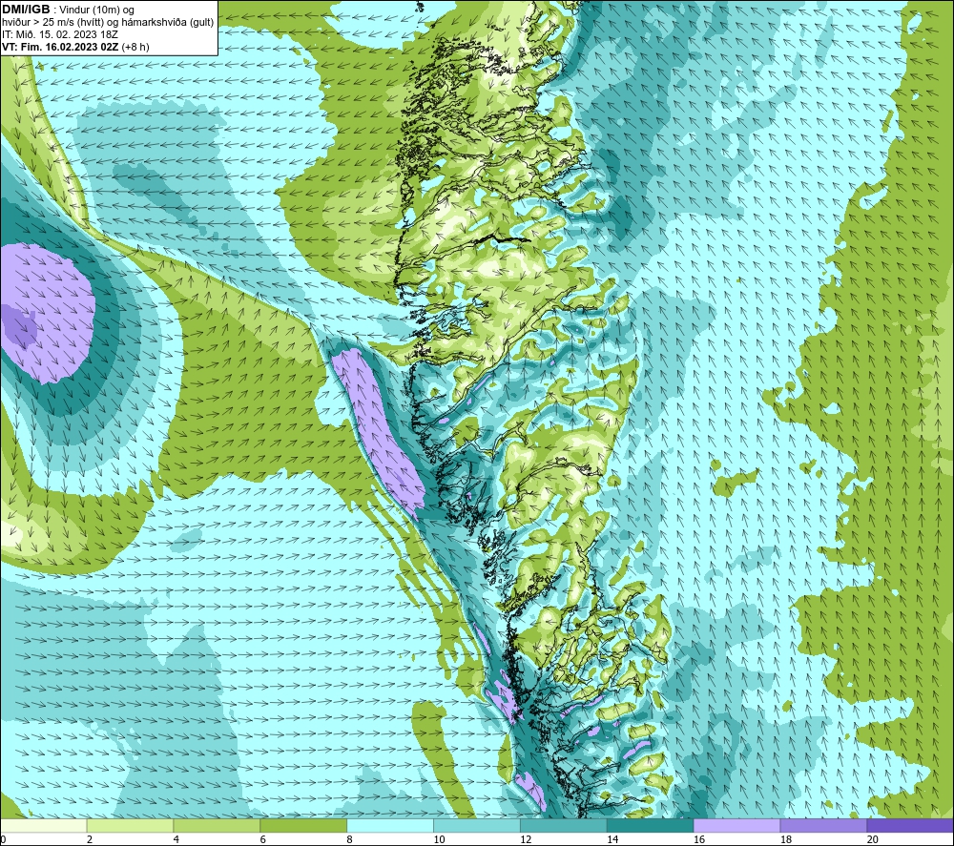
Task: Select the 4–6 m/s green swatch
Action: tap(217, 825)
